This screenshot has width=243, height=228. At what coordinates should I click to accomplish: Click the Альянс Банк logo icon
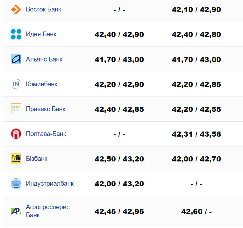[16, 59]
